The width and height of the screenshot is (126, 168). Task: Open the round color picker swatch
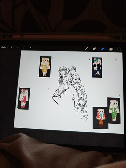[119, 49]
